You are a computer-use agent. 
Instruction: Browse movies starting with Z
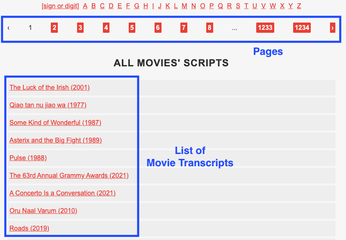pyautogui.click(x=298, y=6)
